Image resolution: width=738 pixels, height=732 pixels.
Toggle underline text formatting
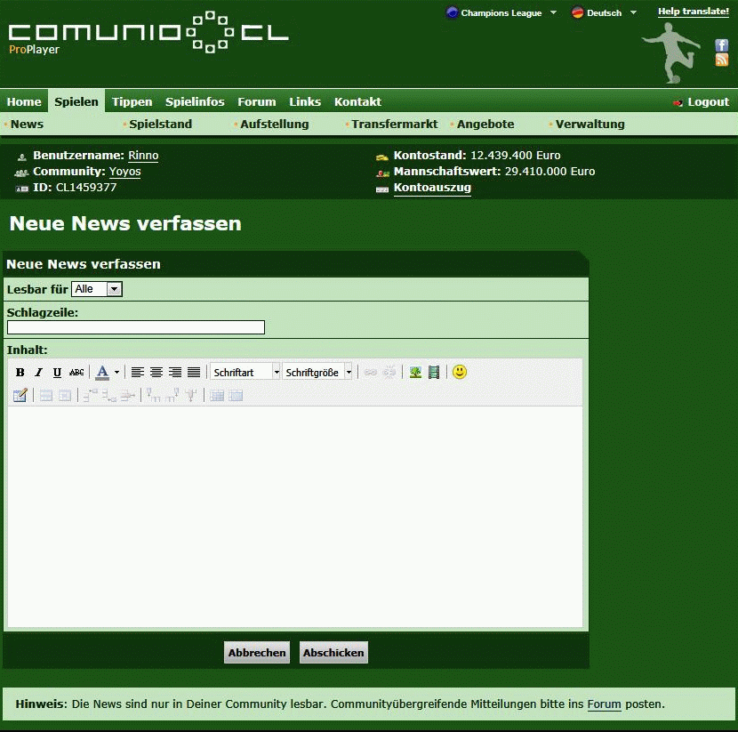click(57, 373)
